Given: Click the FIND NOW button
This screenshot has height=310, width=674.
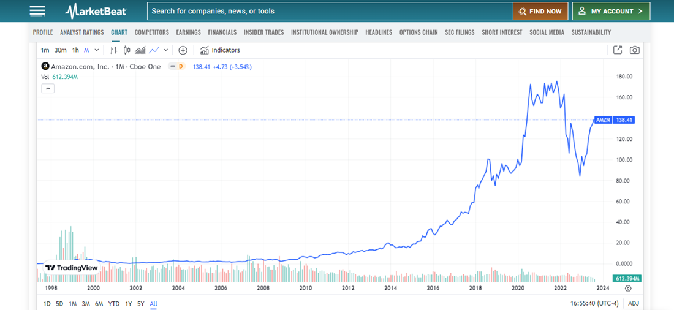Looking at the screenshot, I should [540, 12].
